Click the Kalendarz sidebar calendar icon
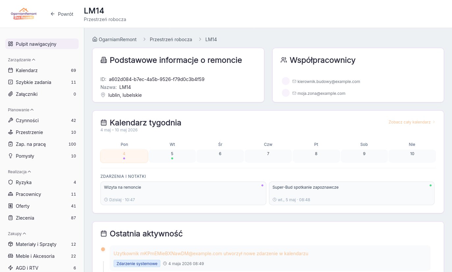This screenshot has width=452, height=272. coord(11,70)
